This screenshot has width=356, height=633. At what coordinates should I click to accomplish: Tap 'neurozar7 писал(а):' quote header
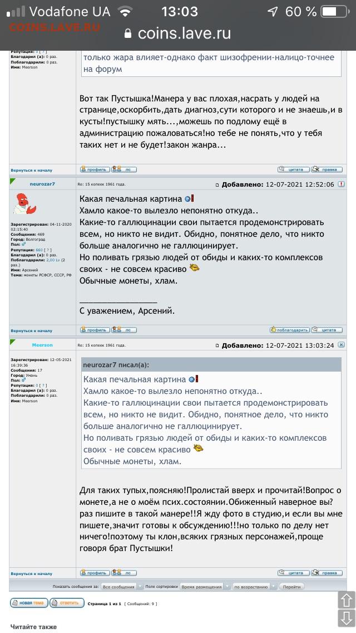(x=116, y=365)
